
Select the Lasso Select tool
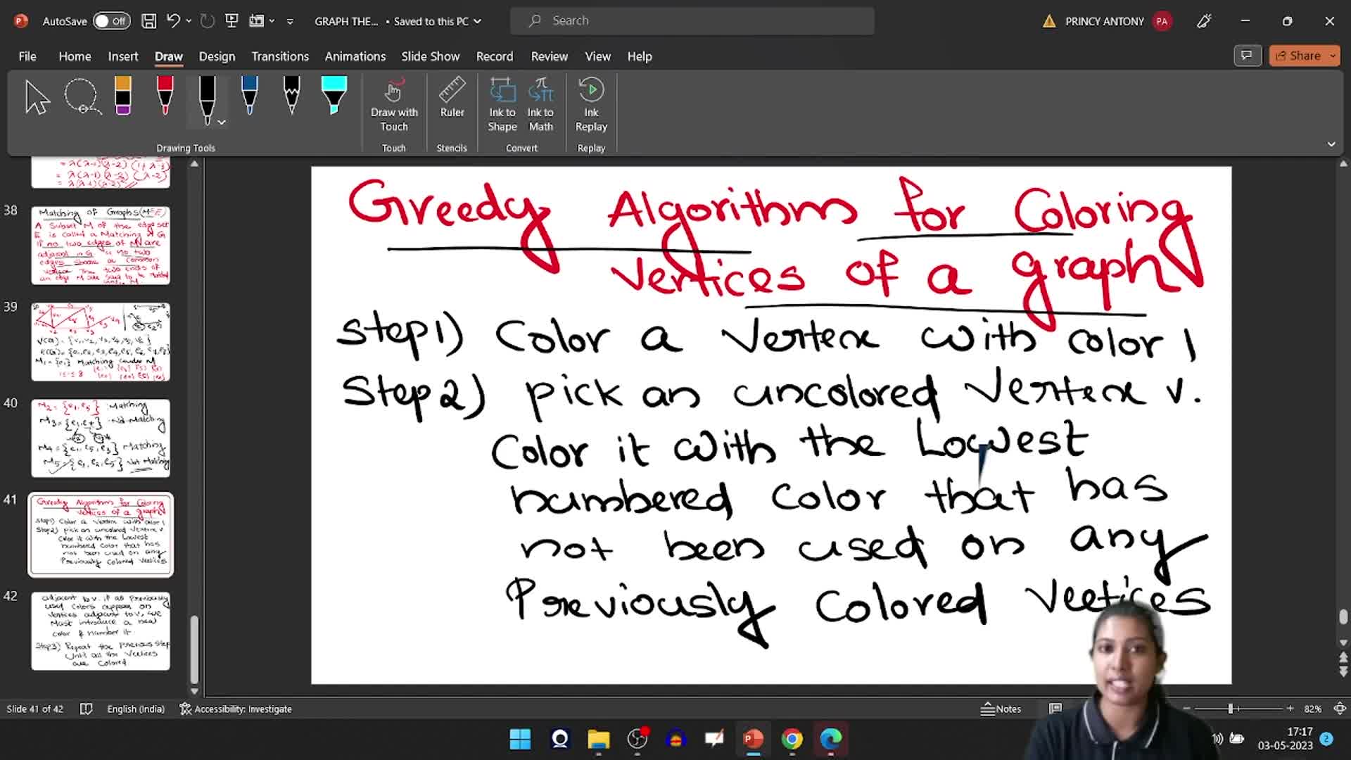pyautogui.click(x=82, y=96)
